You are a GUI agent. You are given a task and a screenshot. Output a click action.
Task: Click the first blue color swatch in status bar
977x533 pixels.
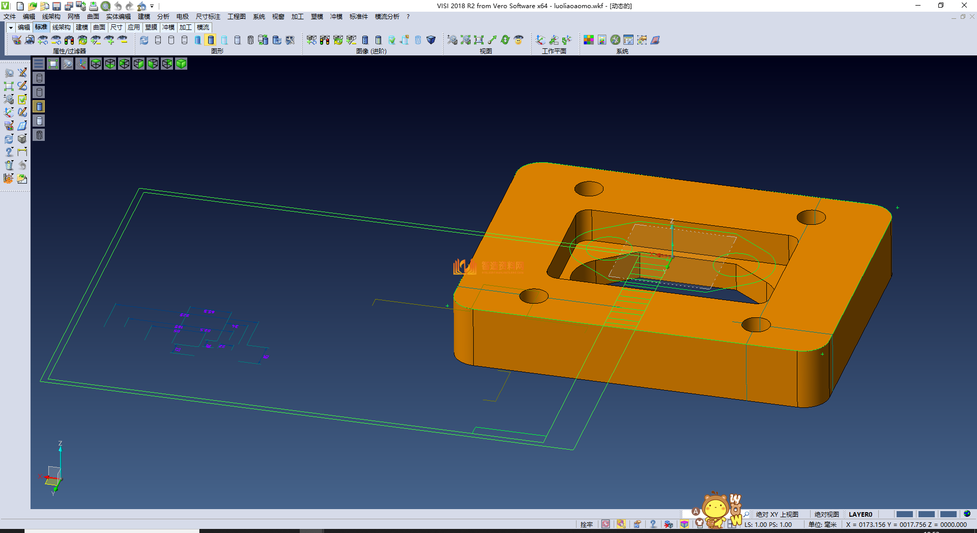point(904,514)
